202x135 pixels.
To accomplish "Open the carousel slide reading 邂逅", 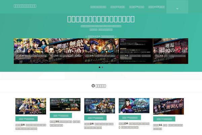I will (171, 51).
